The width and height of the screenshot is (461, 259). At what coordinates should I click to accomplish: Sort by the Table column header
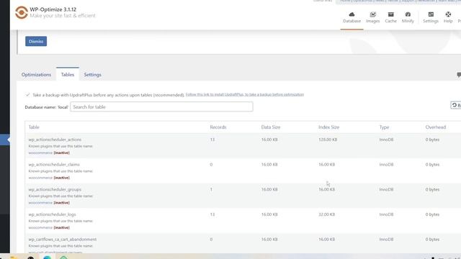coord(34,127)
